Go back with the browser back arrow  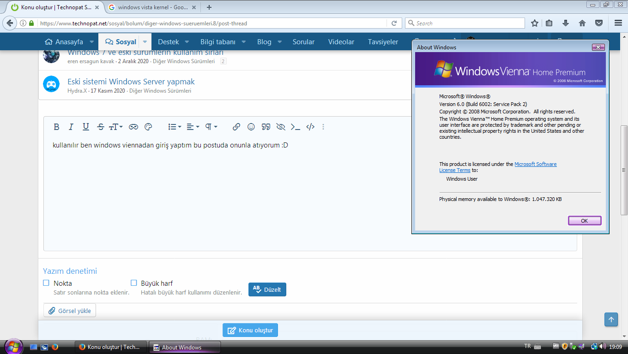tap(11, 23)
